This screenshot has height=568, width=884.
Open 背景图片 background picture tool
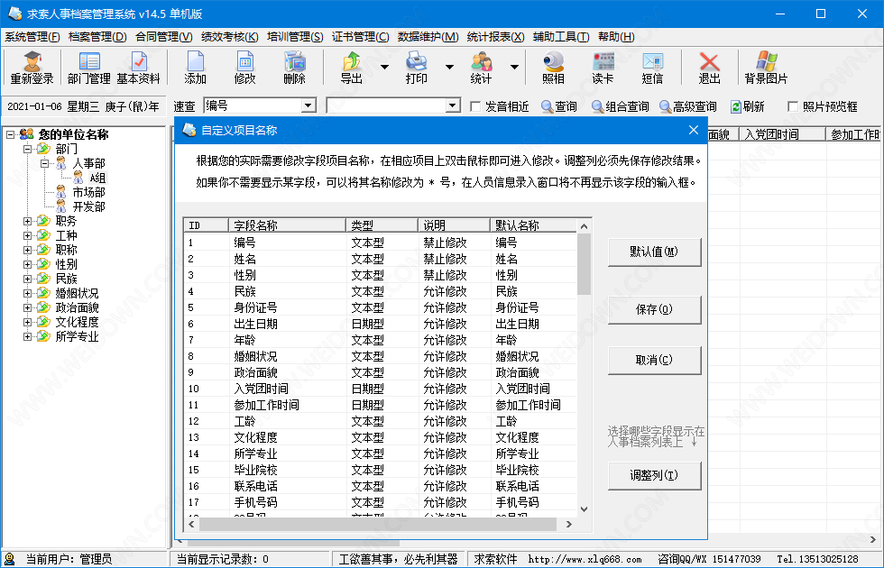tap(766, 68)
